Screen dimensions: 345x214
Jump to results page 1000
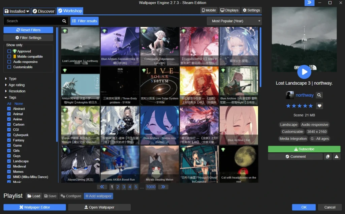coord(151,187)
